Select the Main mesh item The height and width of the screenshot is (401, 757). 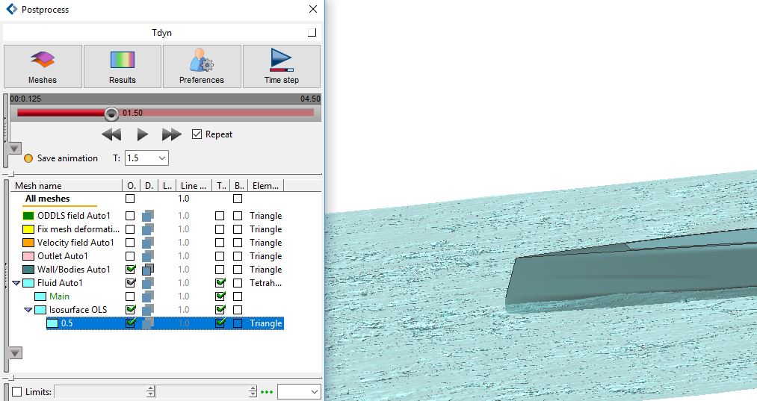(59, 296)
